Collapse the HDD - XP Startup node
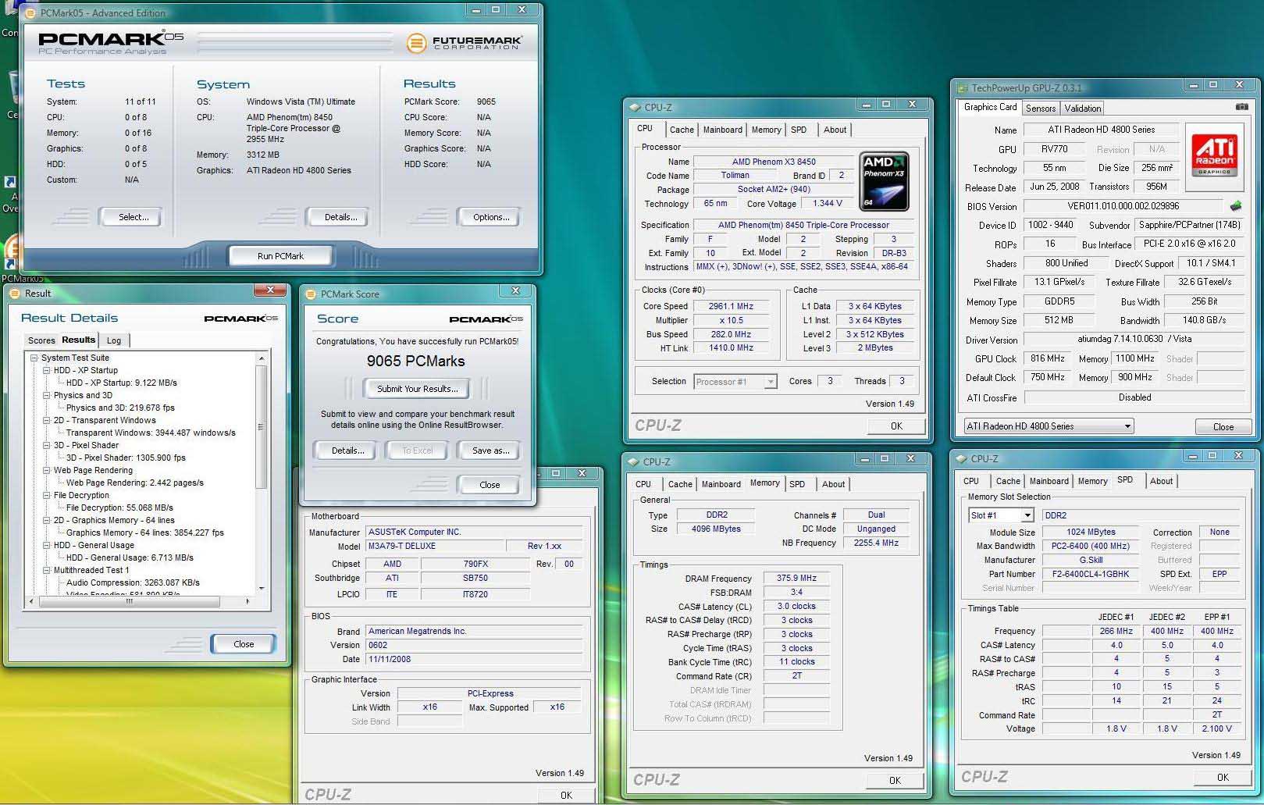 (x=47, y=370)
